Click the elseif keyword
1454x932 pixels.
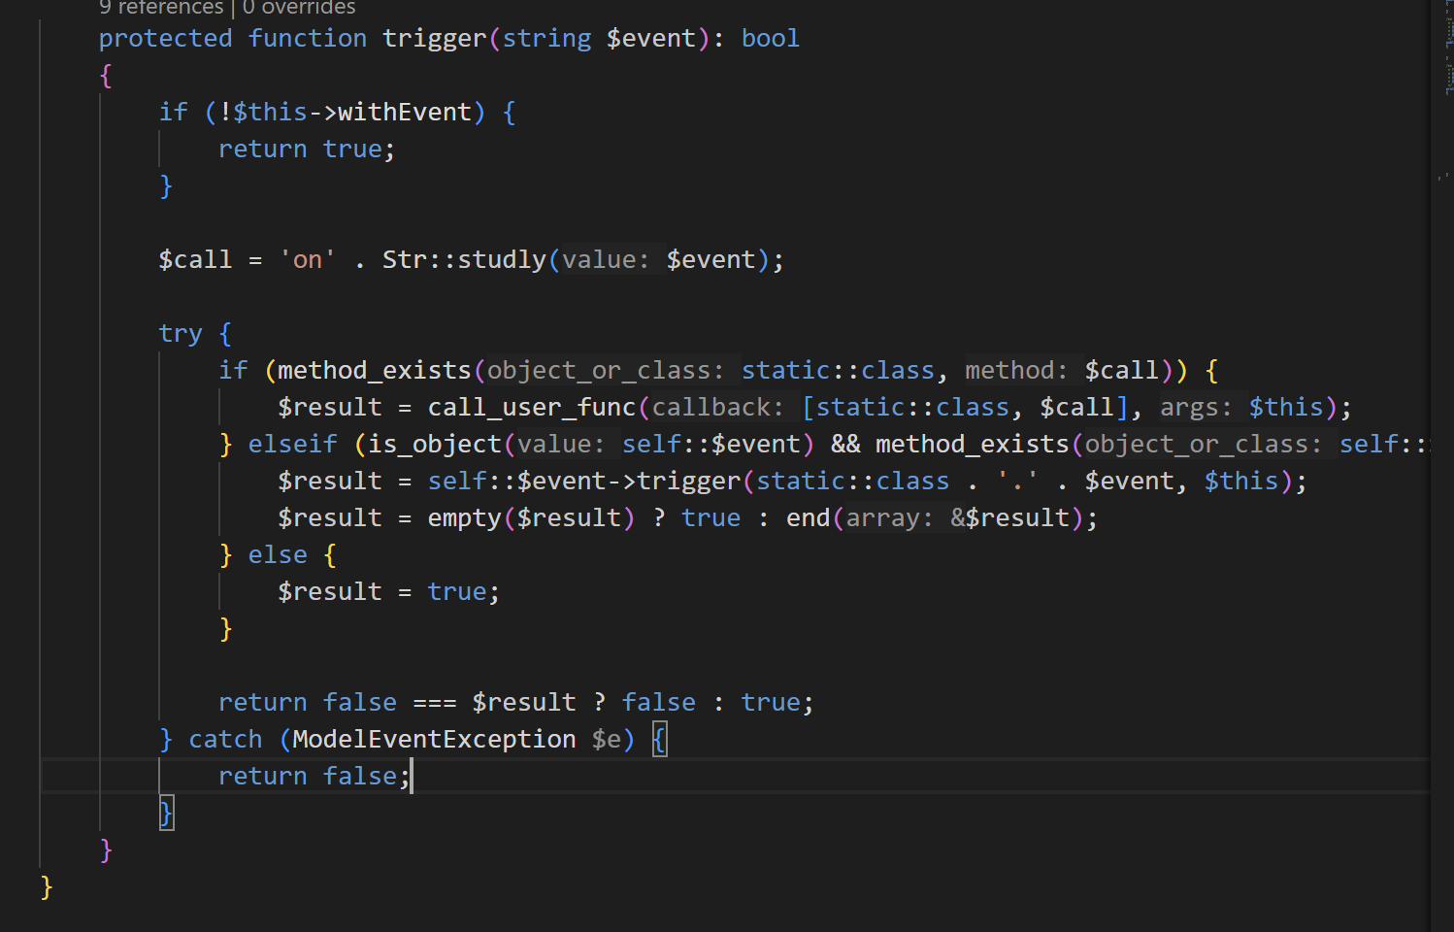[292, 445]
